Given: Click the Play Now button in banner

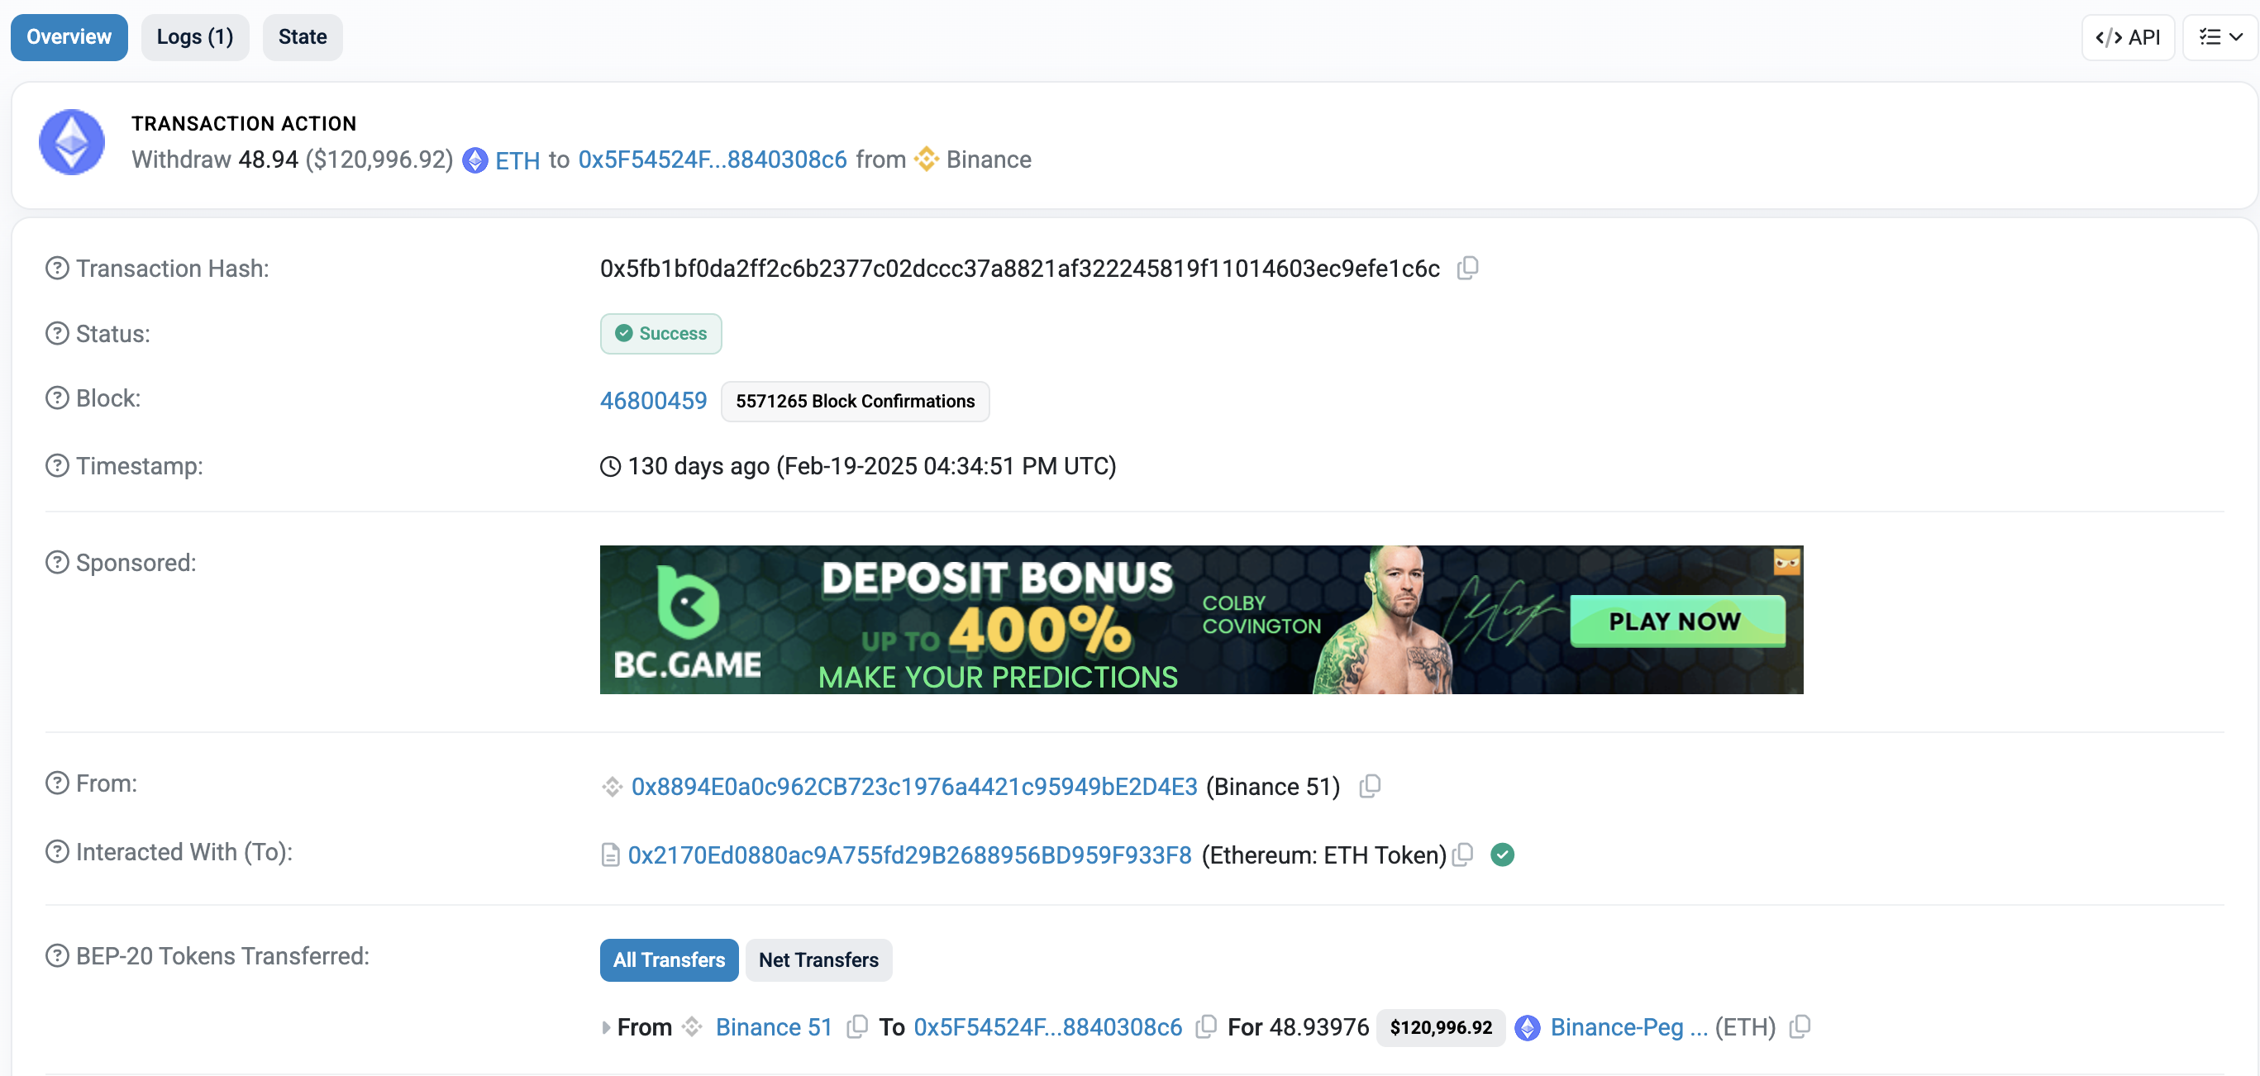Looking at the screenshot, I should (x=1676, y=621).
